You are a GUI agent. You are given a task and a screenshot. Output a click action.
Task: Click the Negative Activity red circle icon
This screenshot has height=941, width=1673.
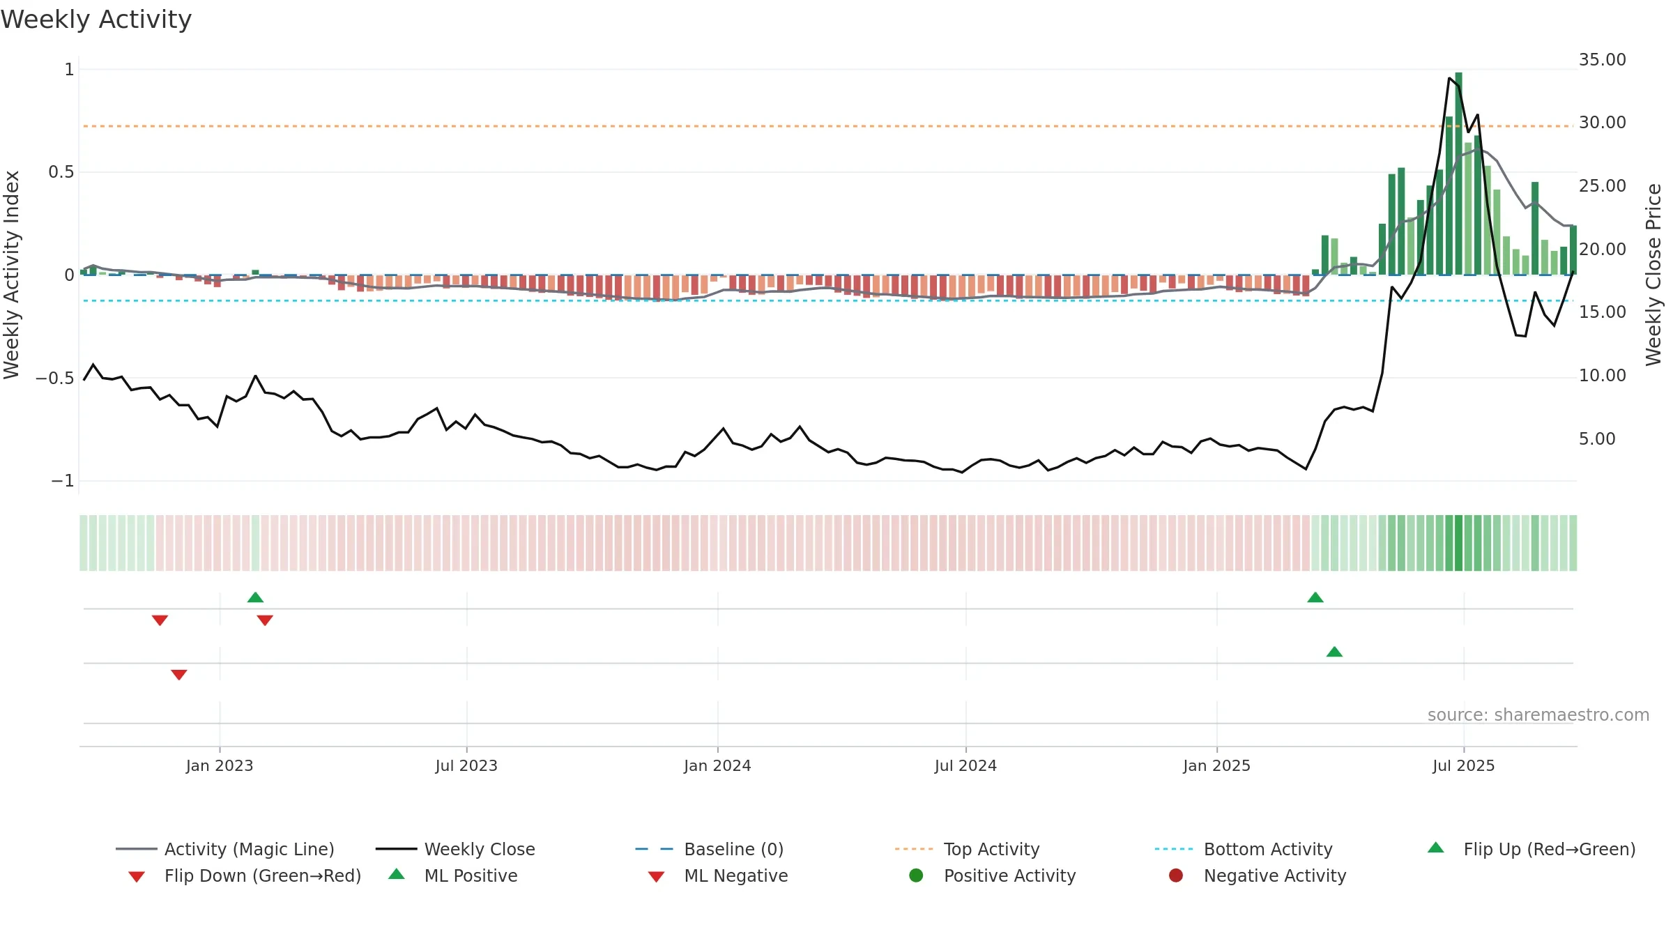click(x=1176, y=875)
